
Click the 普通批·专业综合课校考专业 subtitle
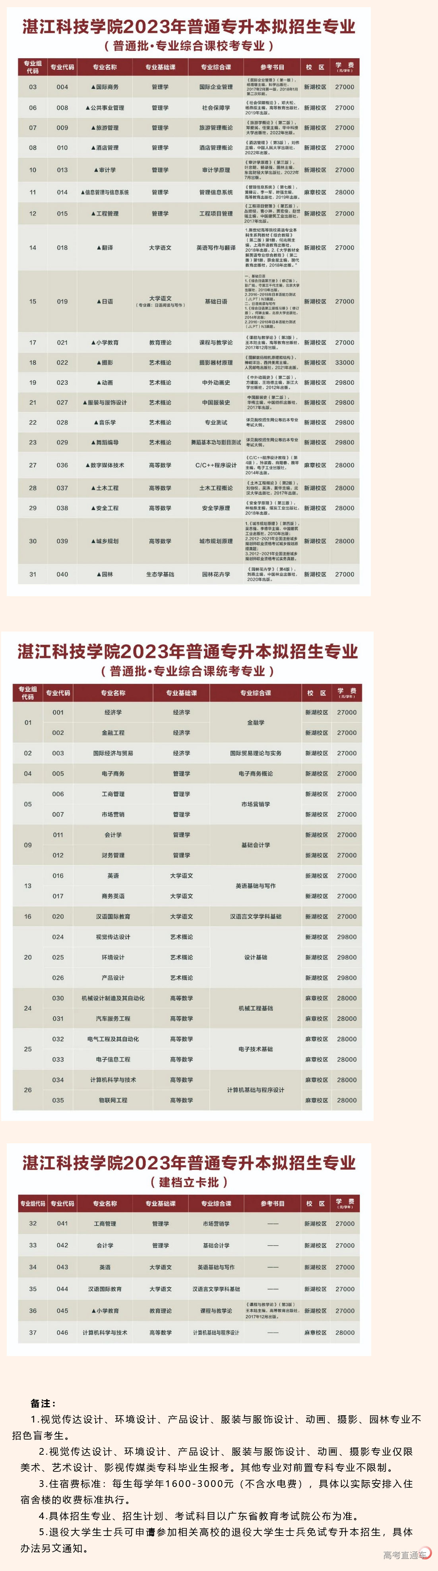click(188, 46)
